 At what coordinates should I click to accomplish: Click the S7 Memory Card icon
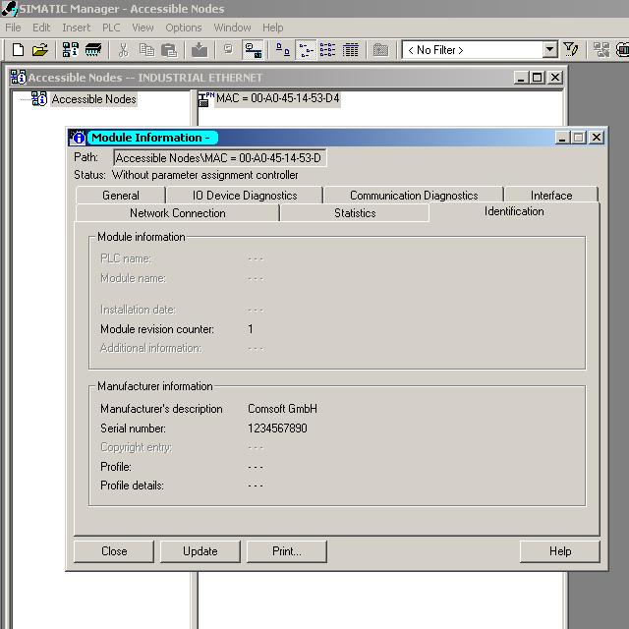pos(93,50)
